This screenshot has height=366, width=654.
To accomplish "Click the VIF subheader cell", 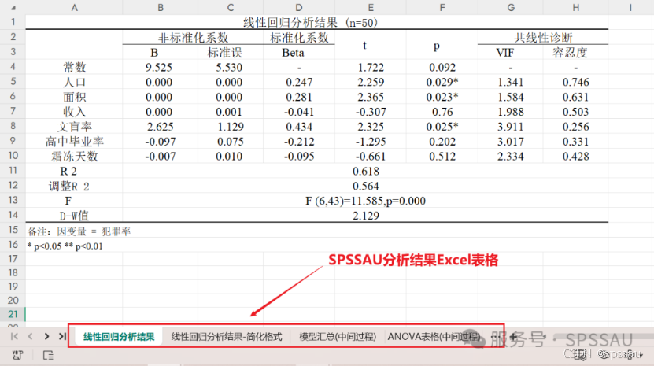I will click(504, 53).
